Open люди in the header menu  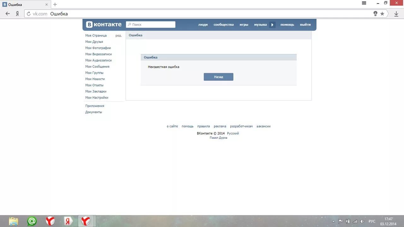[x=203, y=25]
